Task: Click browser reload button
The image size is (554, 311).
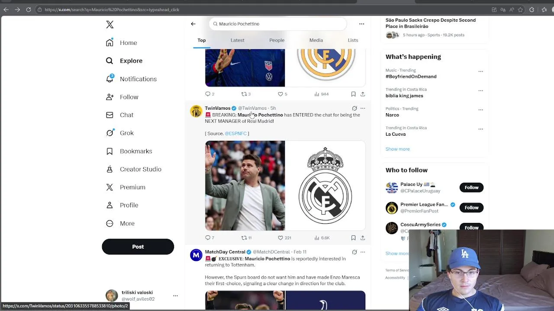Action: click(x=29, y=10)
